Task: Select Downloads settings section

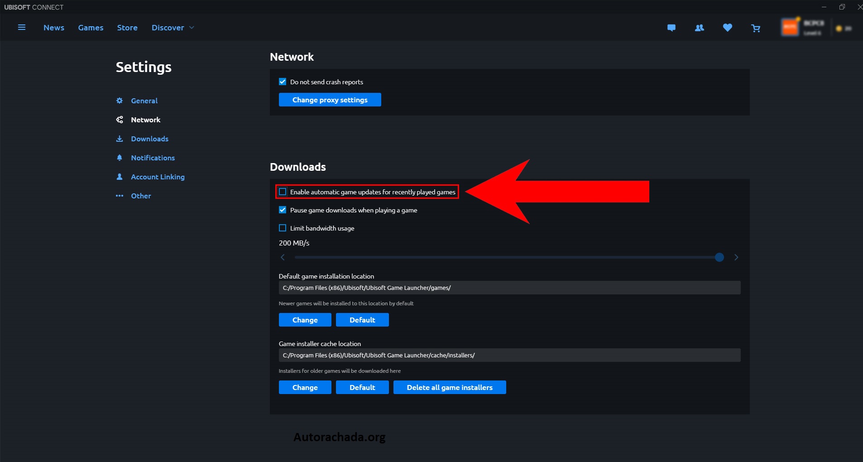Action: (x=150, y=139)
